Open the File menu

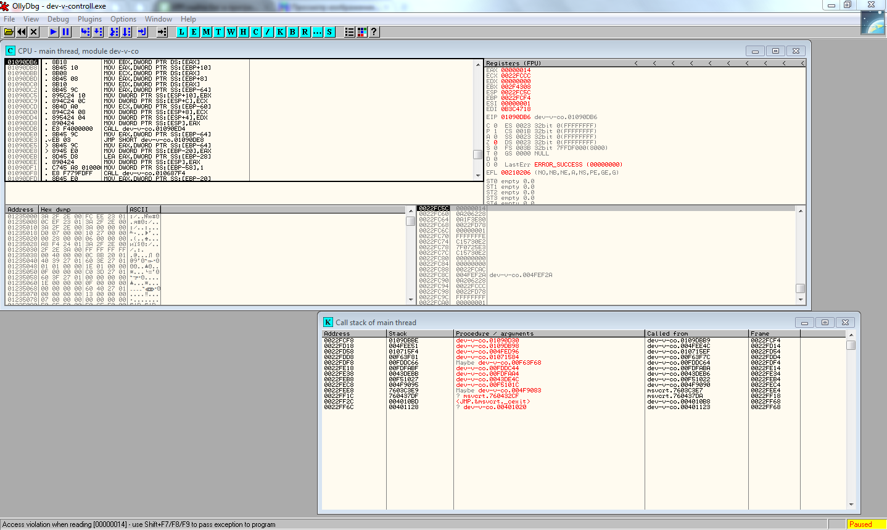9,19
